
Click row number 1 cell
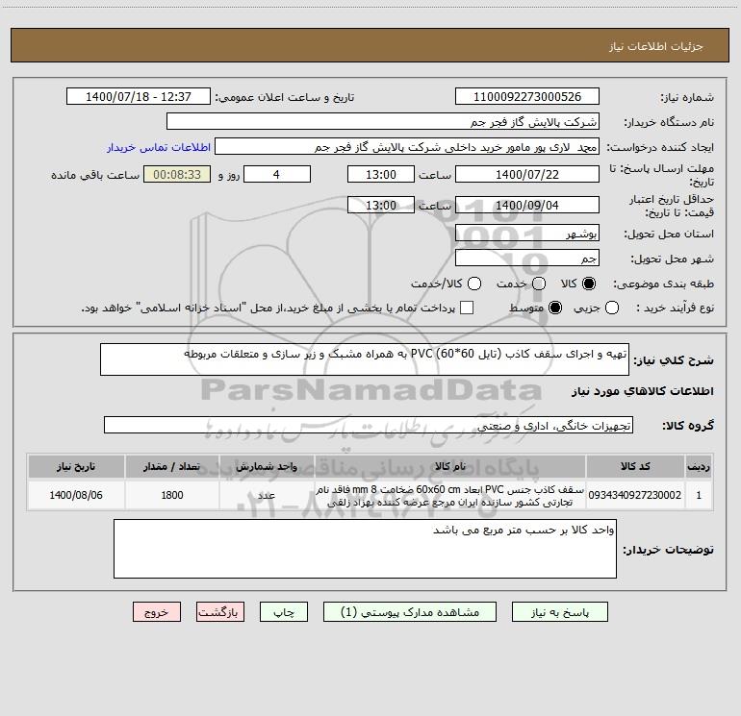coord(699,495)
